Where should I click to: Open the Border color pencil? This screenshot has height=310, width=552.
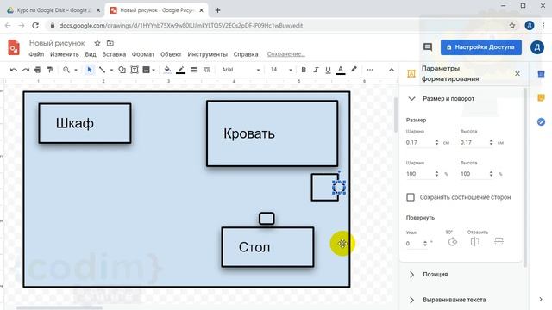(180, 70)
